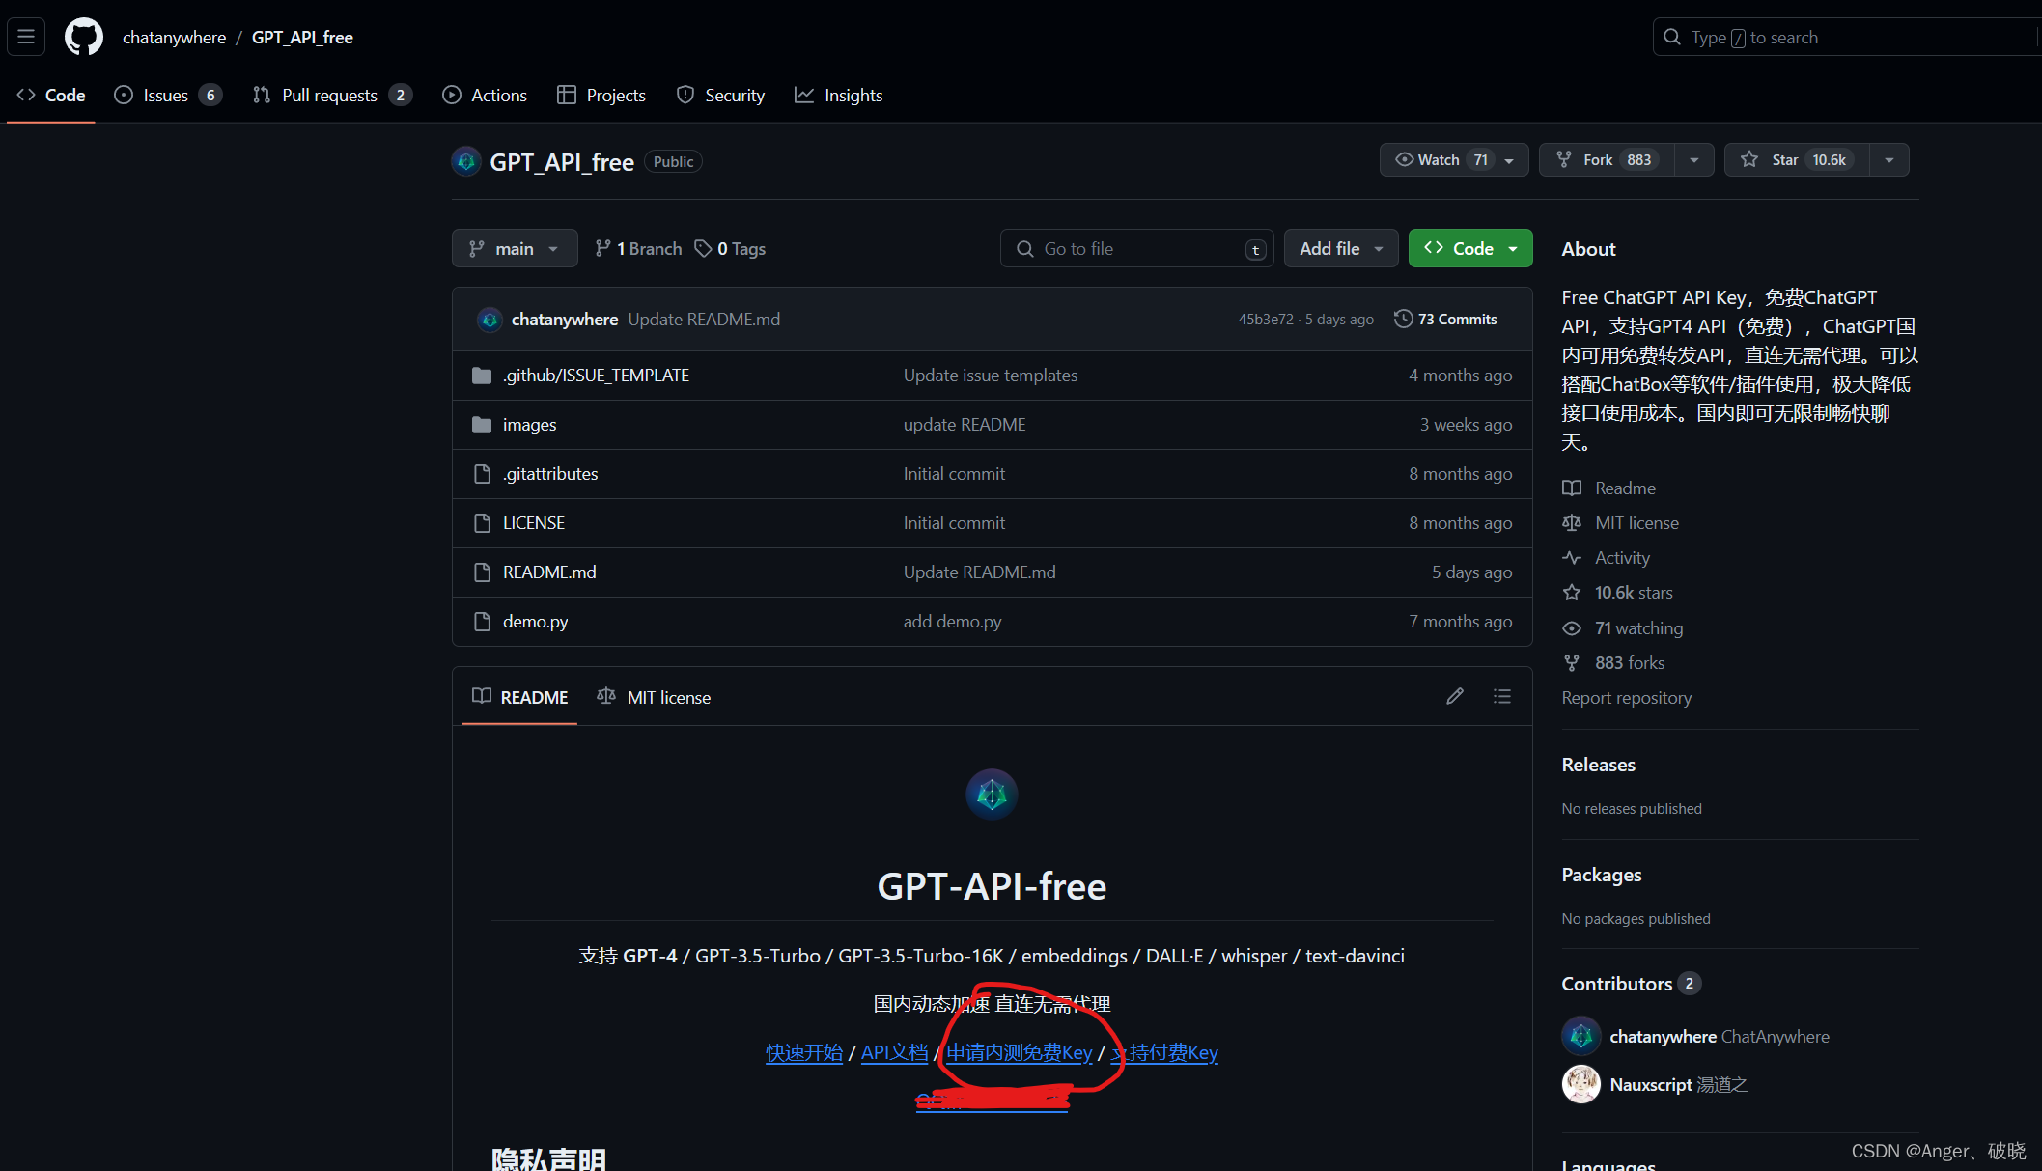Open the green Code dropdown
This screenshot has height=1171, width=2042.
tap(1469, 248)
